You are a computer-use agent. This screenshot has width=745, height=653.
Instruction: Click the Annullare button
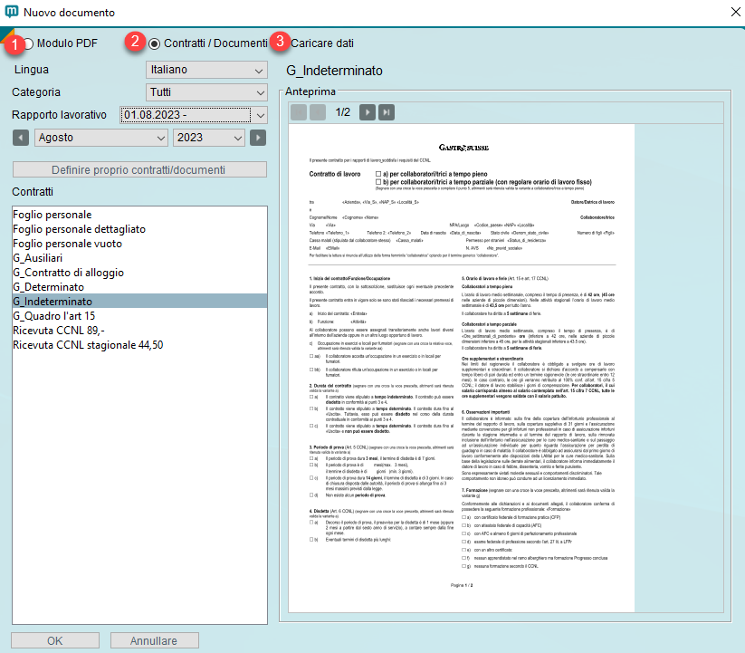(154, 641)
